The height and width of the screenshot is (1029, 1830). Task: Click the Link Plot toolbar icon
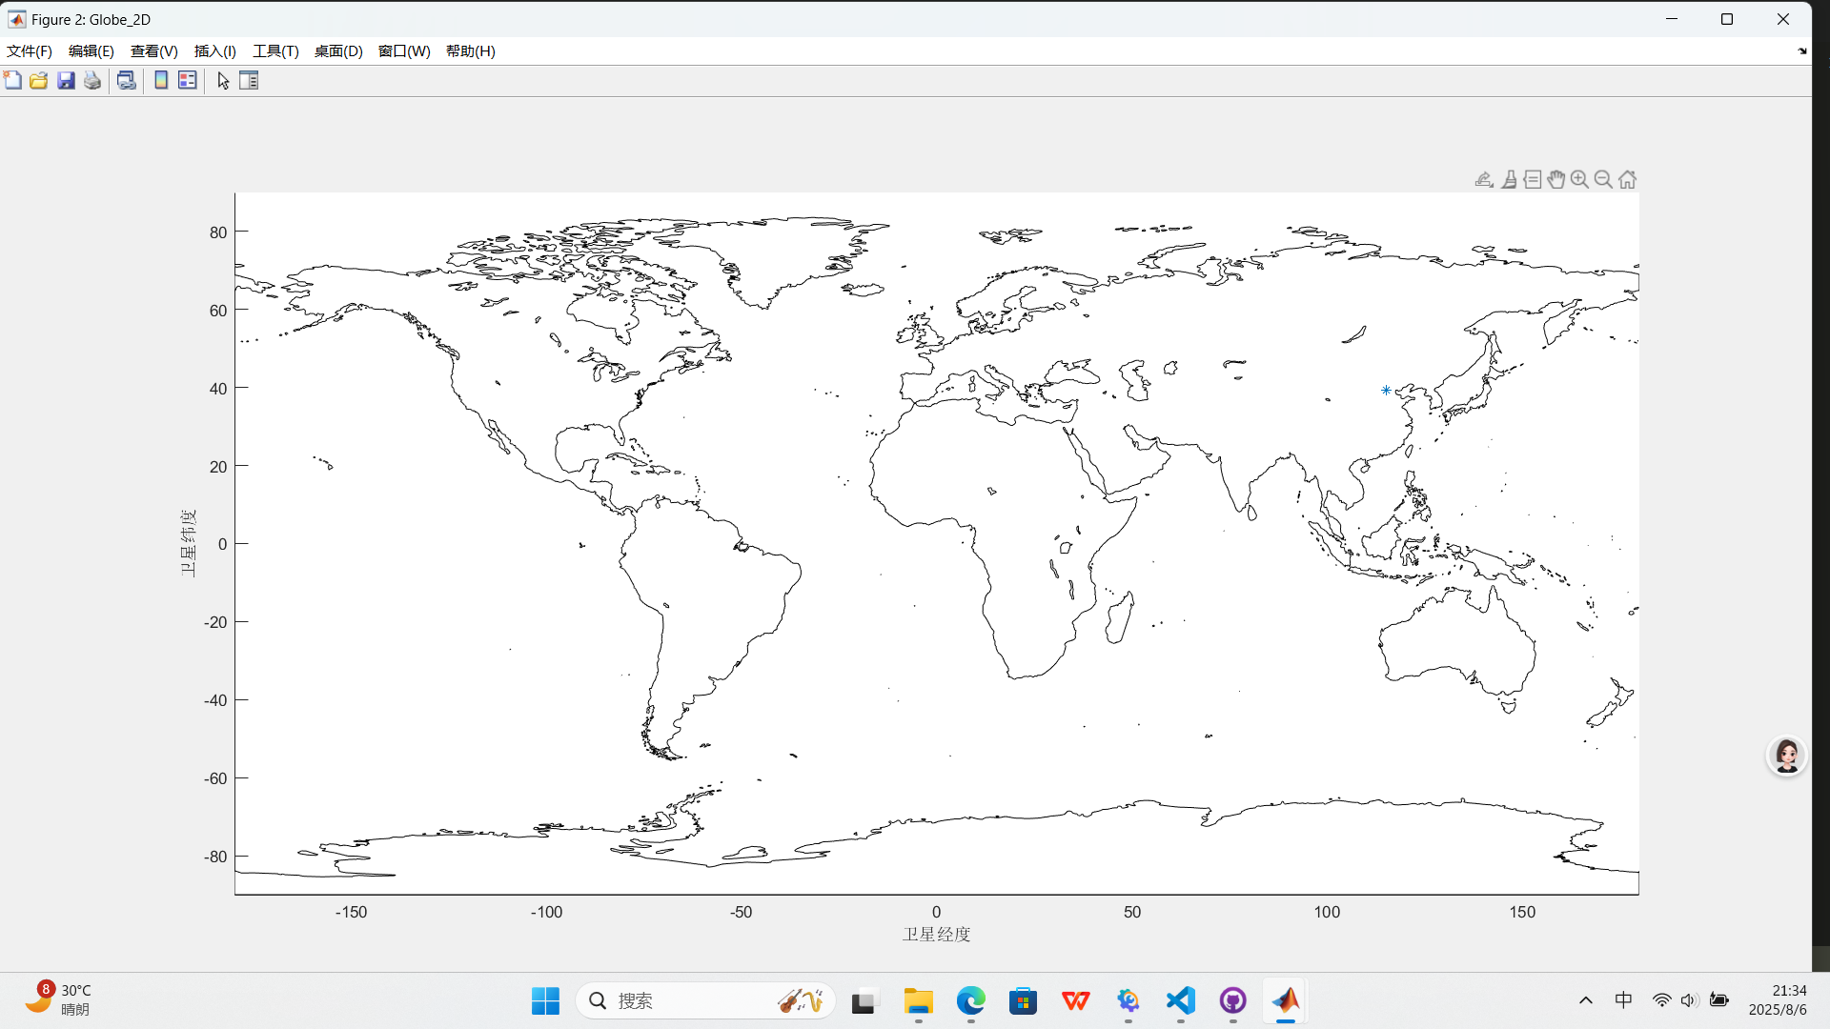[126, 81]
